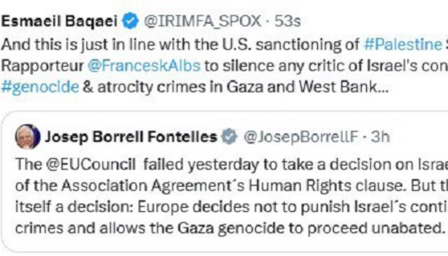Open the @IRIMFA_SPOX handle
The image size is (448, 256).
click(202, 22)
